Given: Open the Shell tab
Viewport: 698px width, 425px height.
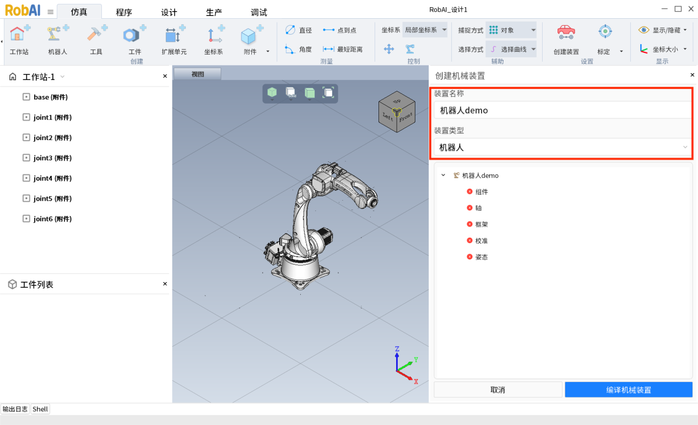Looking at the screenshot, I should click(40, 409).
